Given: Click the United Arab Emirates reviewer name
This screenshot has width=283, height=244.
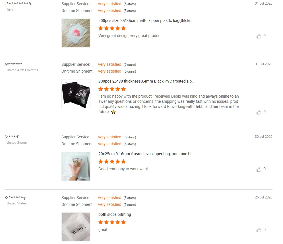Looking at the screenshot, I should [x=13, y=64].
